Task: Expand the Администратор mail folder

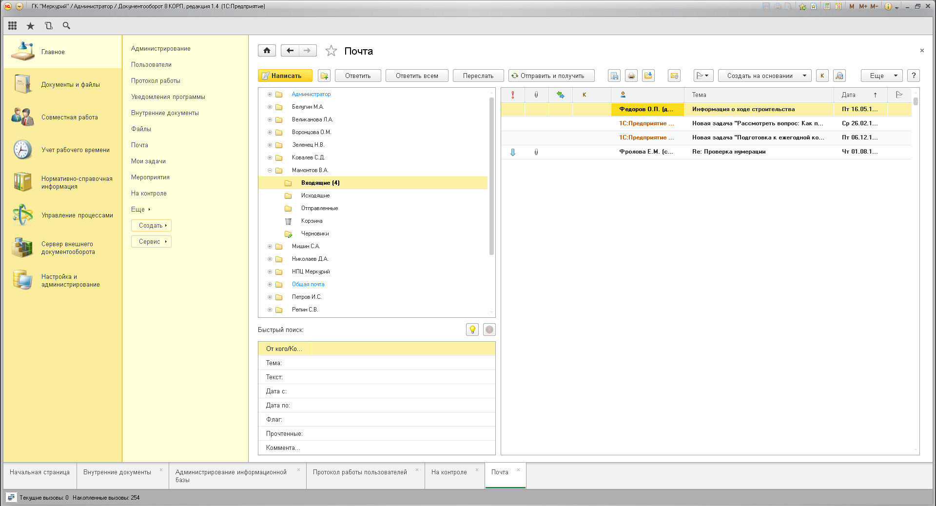Action: (270, 94)
